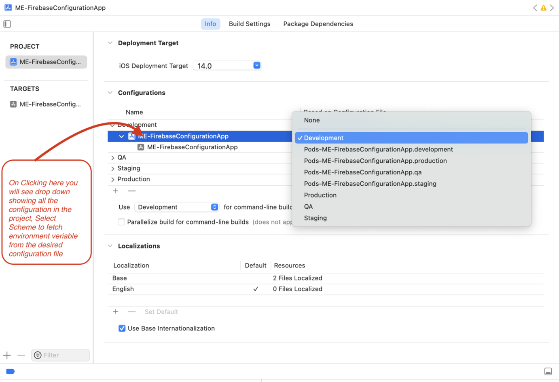The width and height of the screenshot is (559, 382).
Task: Click the yellow warning triangle icon
Action: pos(544,8)
